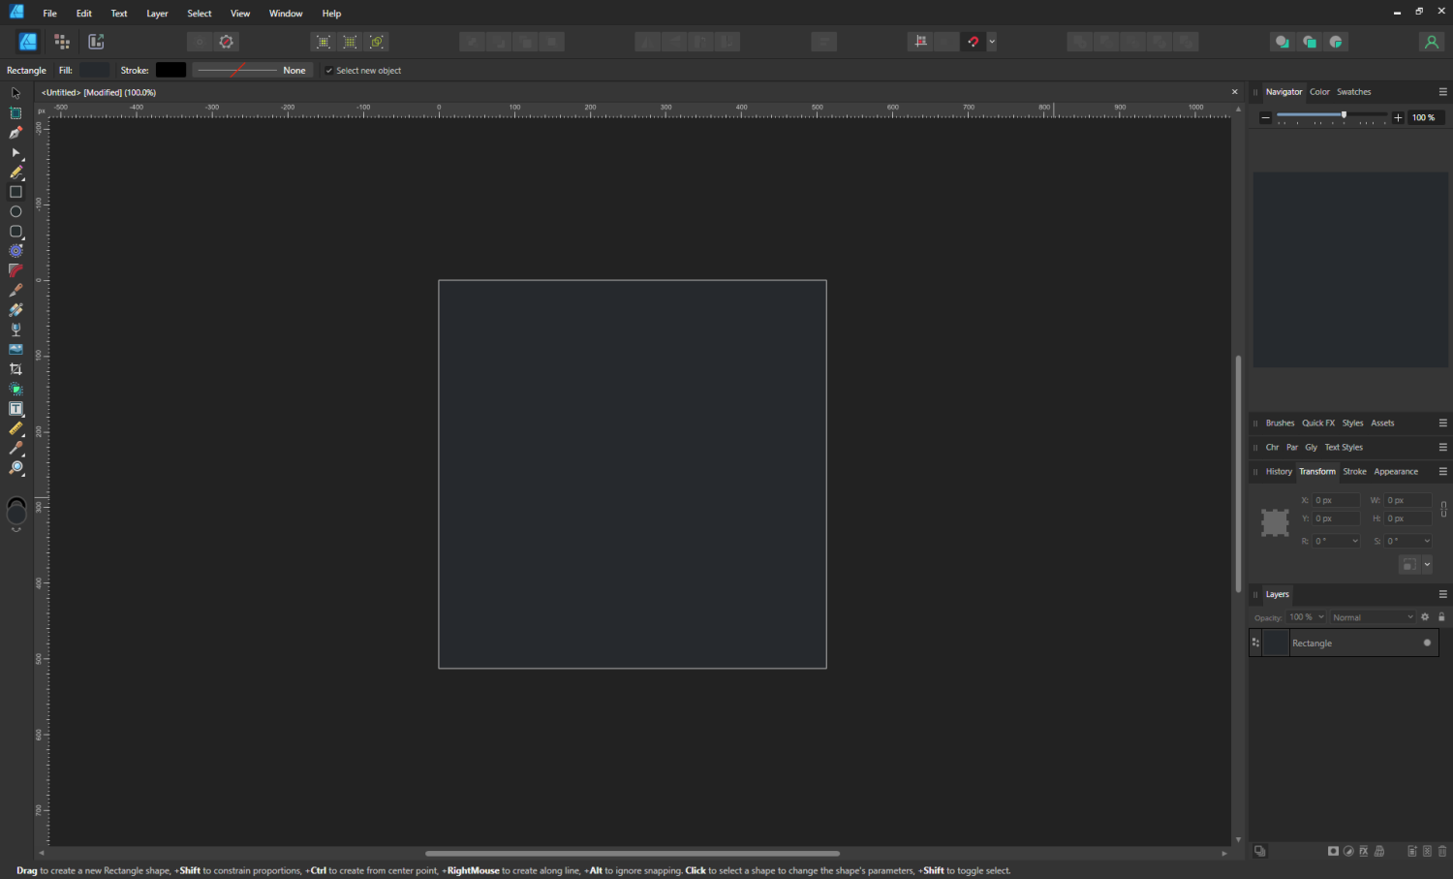Open the Stroke color swatch
The image size is (1453, 879).
(x=170, y=70)
